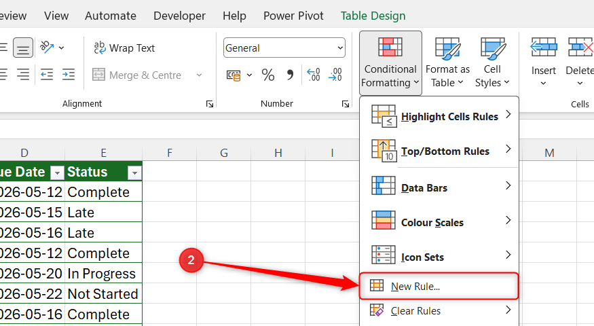Click the Delete cells icon
The image size is (594, 326).
pos(580,48)
